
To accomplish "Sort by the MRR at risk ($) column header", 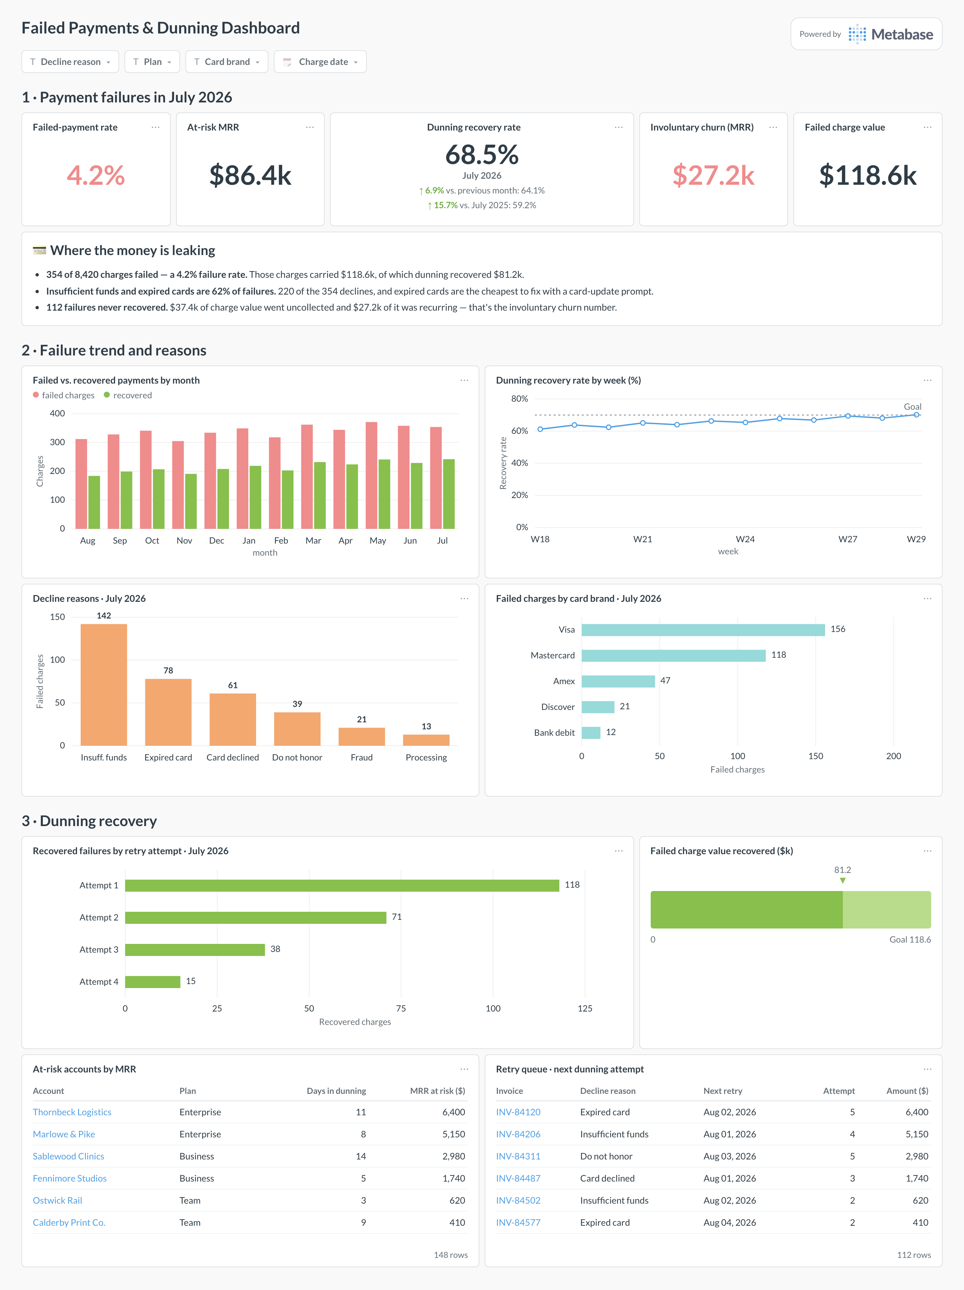I will pos(437,1091).
